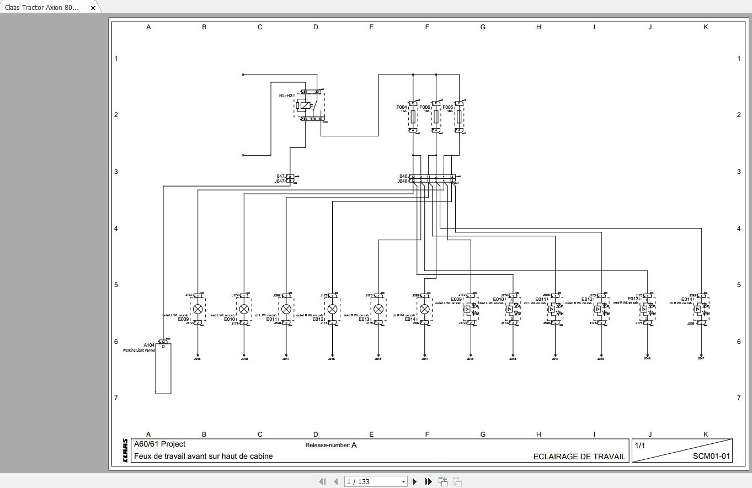Click the F006 fuse symbol
Viewport: 752px width, 488px height.
click(x=436, y=116)
